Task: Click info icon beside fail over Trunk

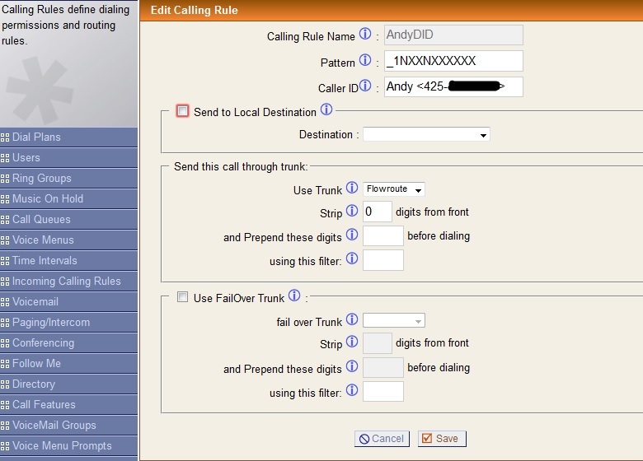Action: 352,319
